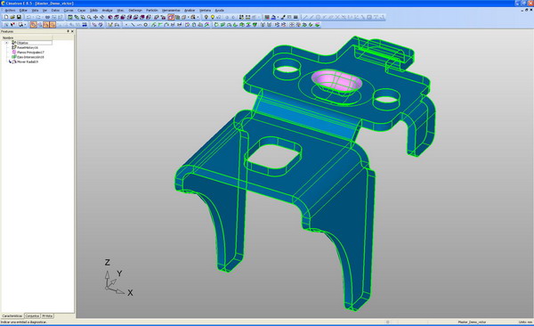Click the Redo arrow icon
The image size is (534, 326).
[38, 17]
